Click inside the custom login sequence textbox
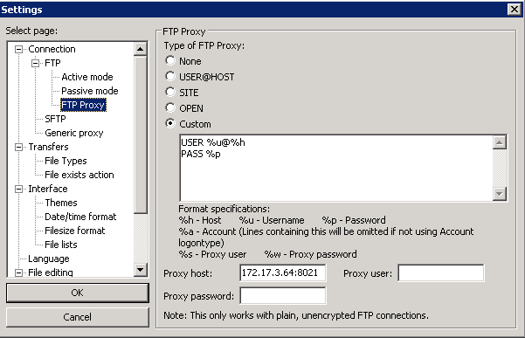This screenshot has height=338, width=525. (x=336, y=168)
